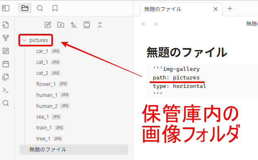This screenshot has height=160, width=258.
Task: Click magnifier icon at bottom of ribbon
Action: tap(6, 103)
